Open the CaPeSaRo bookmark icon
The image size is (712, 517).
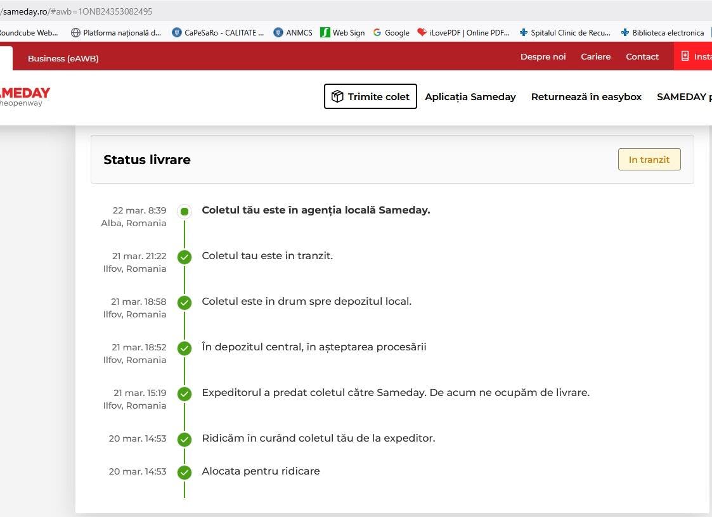point(177,32)
